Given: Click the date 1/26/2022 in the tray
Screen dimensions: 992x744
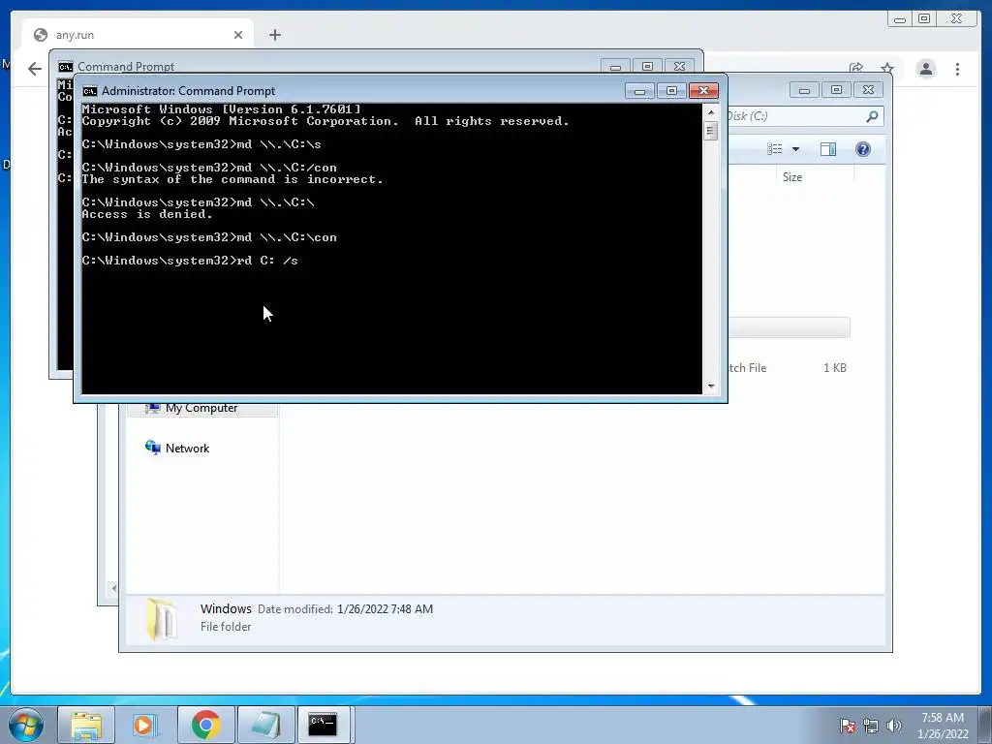Looking at the screenshot, I should (943, 734).
